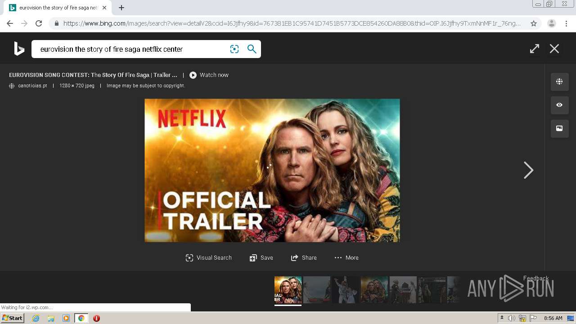
Task: Toggle the eye icon in right sidebar
Action: coord(559,105)
